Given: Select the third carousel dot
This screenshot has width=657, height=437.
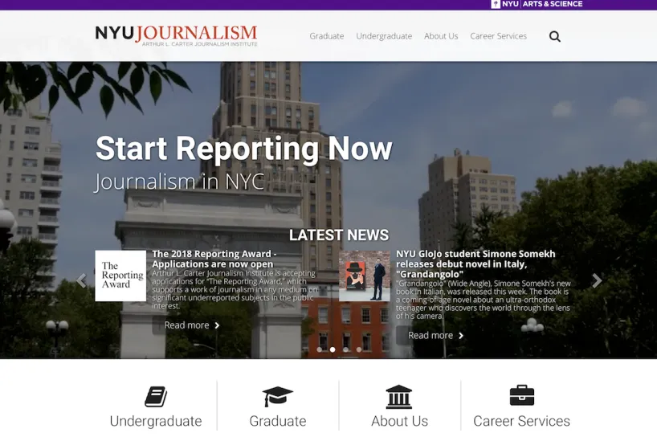Looking at the screenshot, I should [x=345, y=349].
